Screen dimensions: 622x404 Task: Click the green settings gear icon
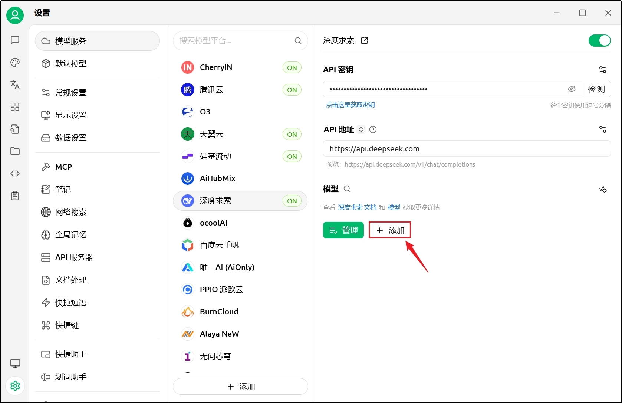coord(15,386)
